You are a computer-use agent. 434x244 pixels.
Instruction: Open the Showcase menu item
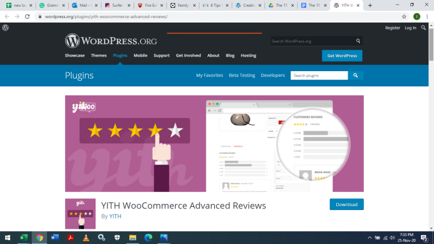click(75, 55)
